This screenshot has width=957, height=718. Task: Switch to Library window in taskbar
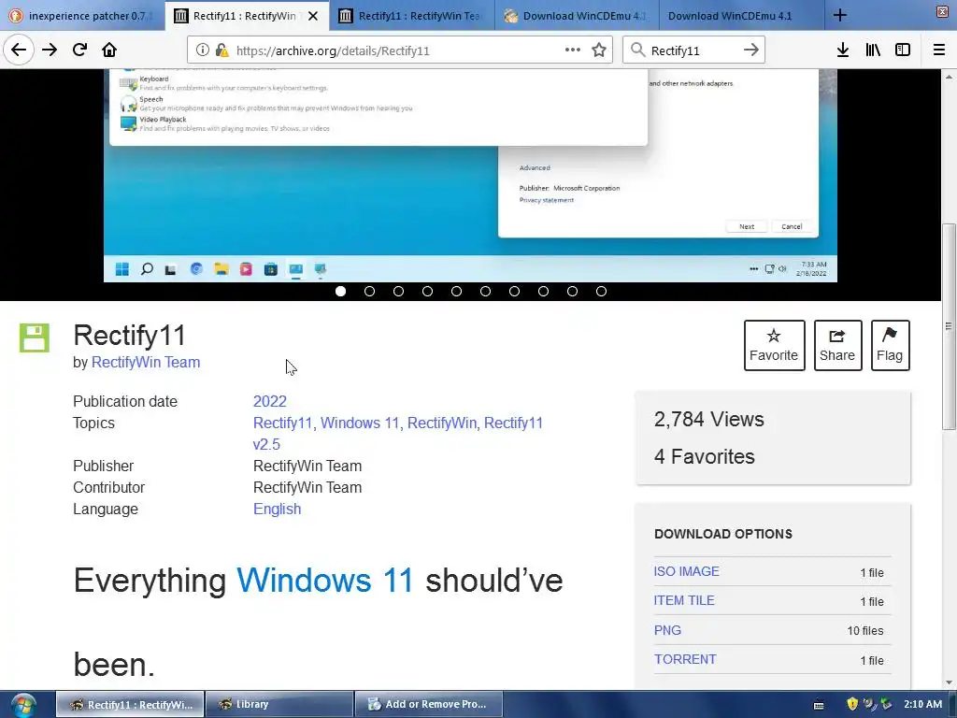[279, 704]
